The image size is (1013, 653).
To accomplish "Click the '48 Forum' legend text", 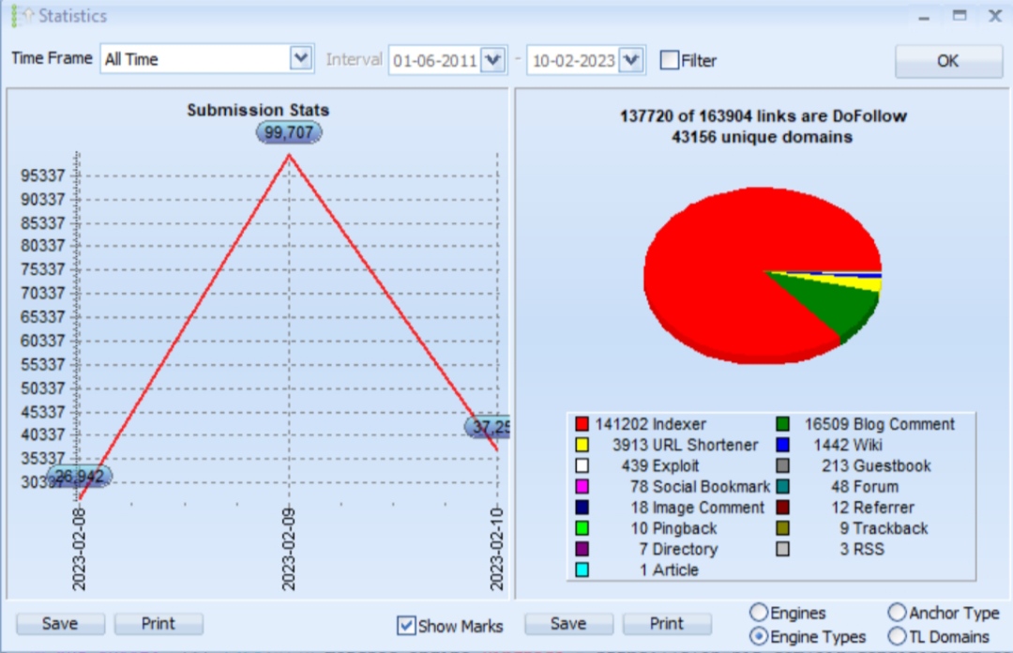I will coord(865,486).
